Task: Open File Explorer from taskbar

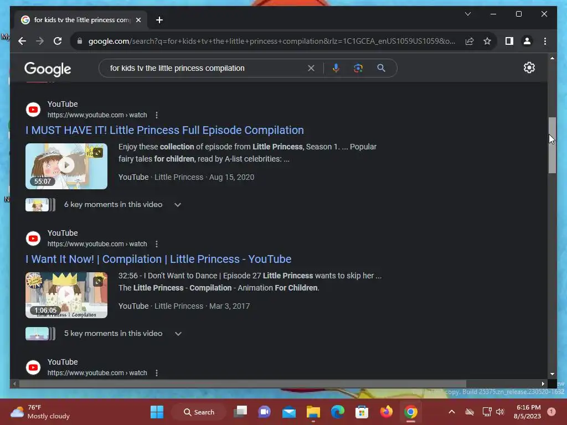Action: click(313, 412)
